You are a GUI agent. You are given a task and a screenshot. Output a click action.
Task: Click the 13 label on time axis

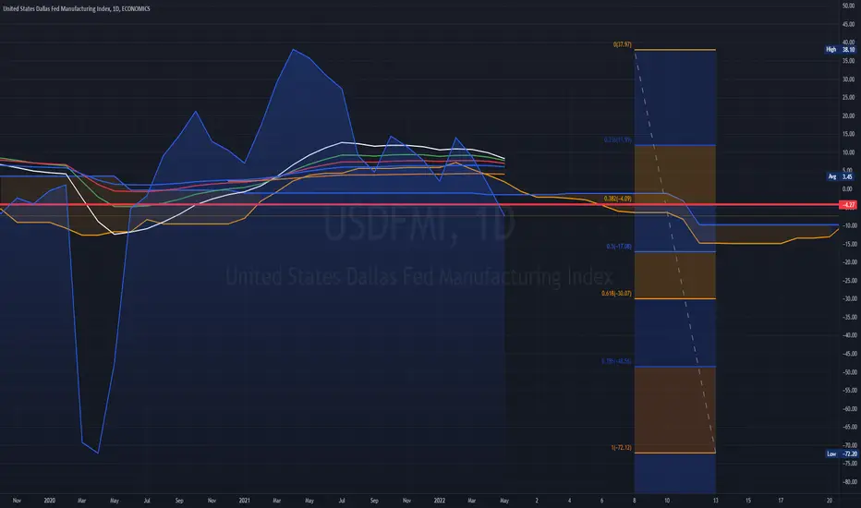click(x=715, y=501)
